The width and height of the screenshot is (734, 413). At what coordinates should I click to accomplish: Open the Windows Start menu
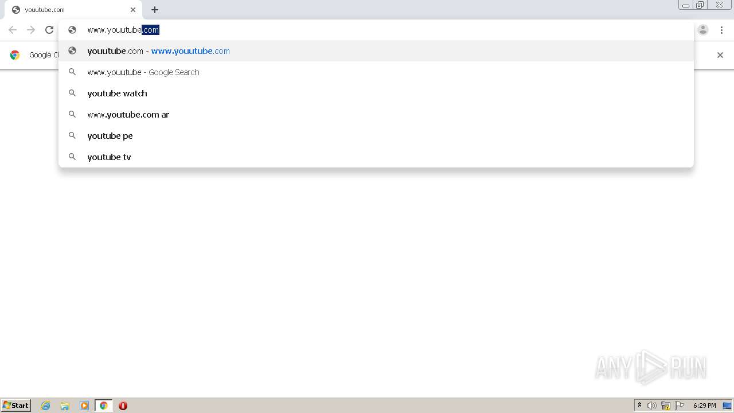16,406
